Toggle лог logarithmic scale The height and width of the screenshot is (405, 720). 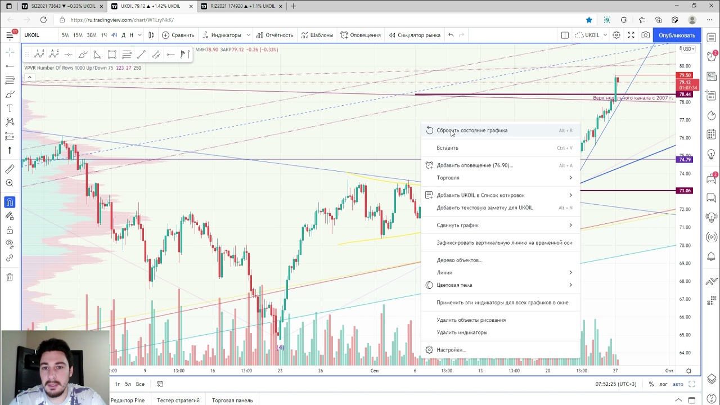pos(664,384)
